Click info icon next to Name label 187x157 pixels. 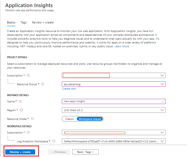[20, 102]
